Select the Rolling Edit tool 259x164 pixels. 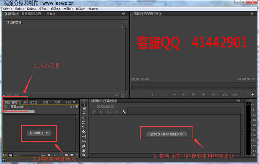(x=84, y=118)
